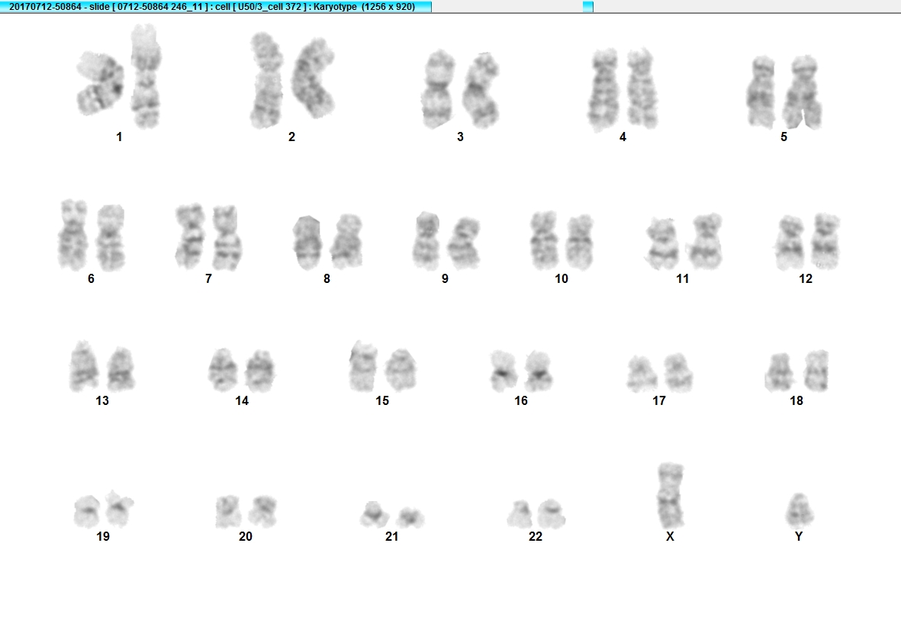Select right chromosome of pair 15
Image resolution: width=901 pixels, height=617 pixels.
pyautogui.click(x=400, y=369)
